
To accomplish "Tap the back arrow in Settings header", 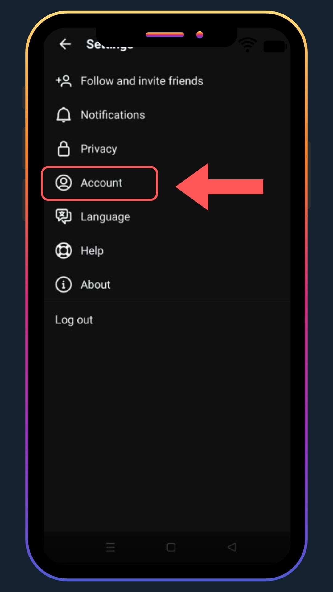I will point(65,44).
